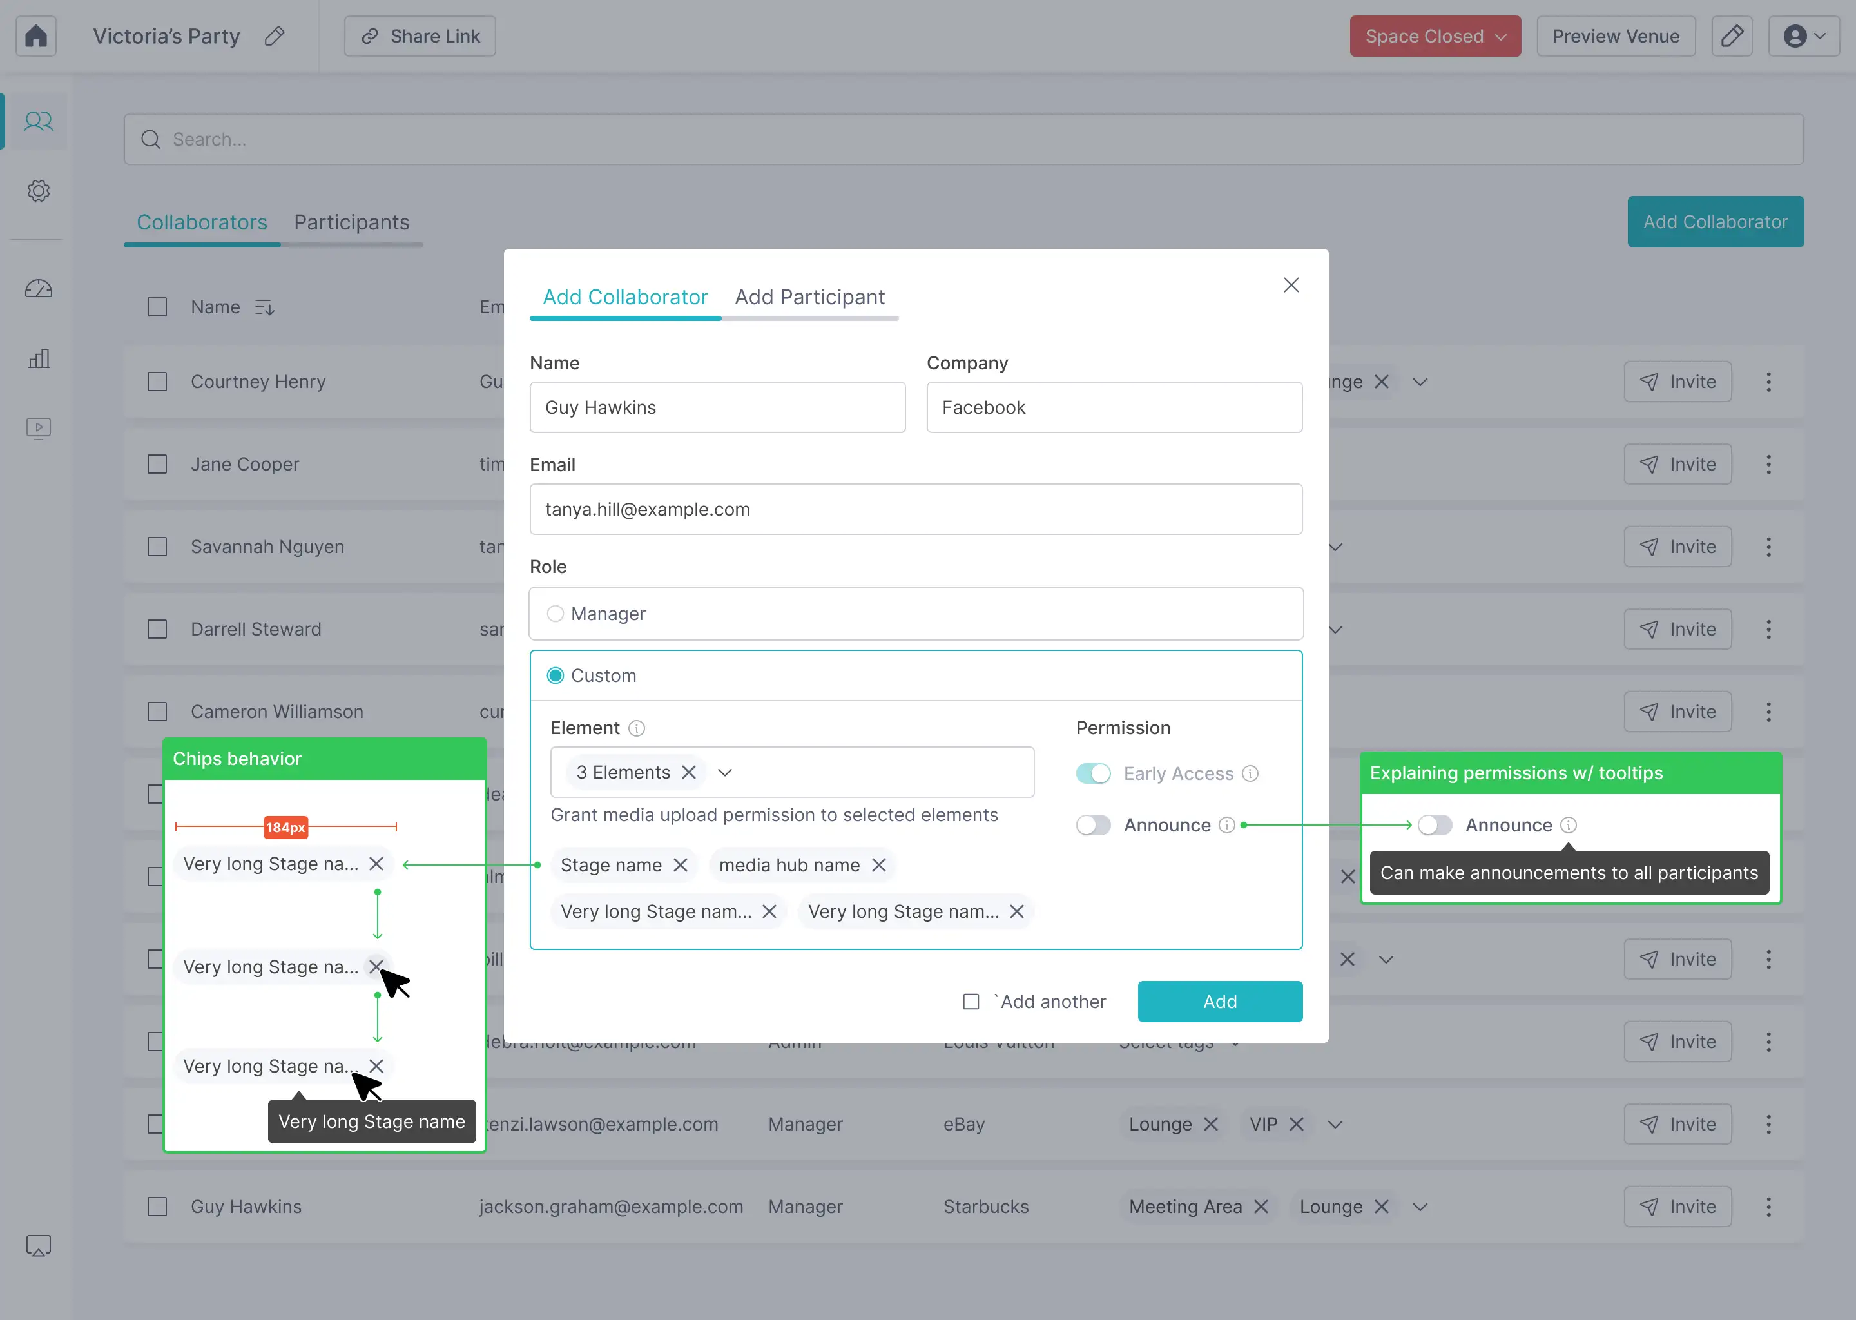Switch to Collaborators tab
The image size is (1856, 1320).
click(202, 222)
